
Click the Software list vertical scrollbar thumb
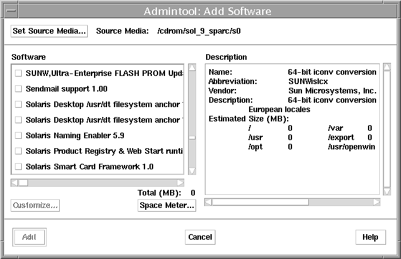point(192,138)
